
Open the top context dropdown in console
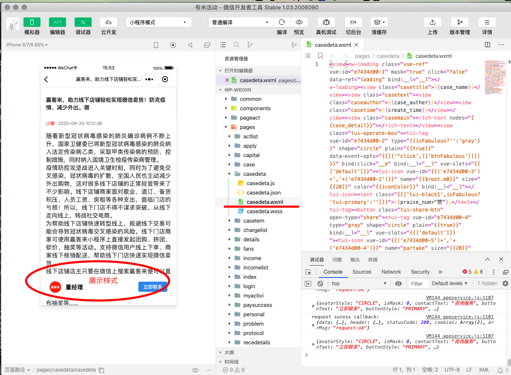(359, 283)
